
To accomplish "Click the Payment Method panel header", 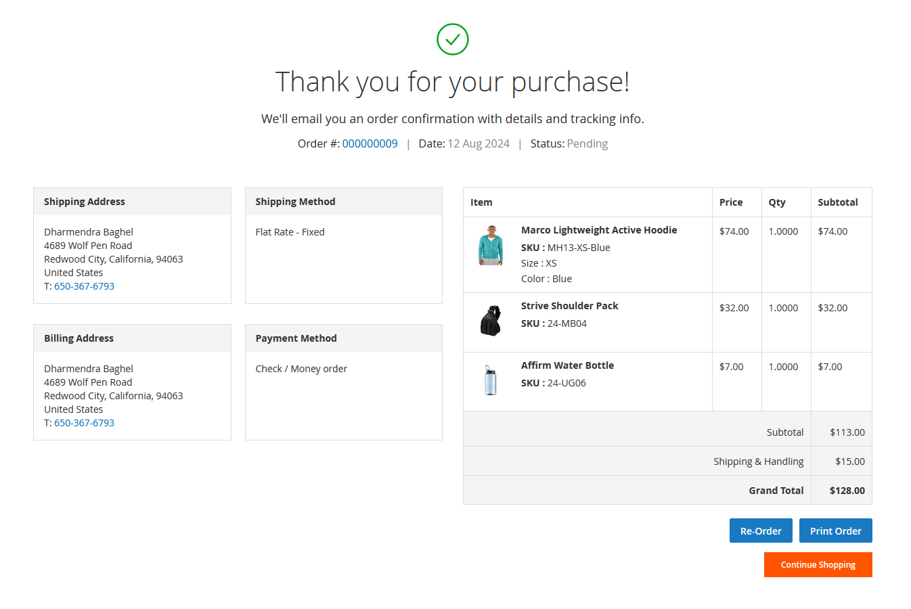I will [x=296, y=338].
